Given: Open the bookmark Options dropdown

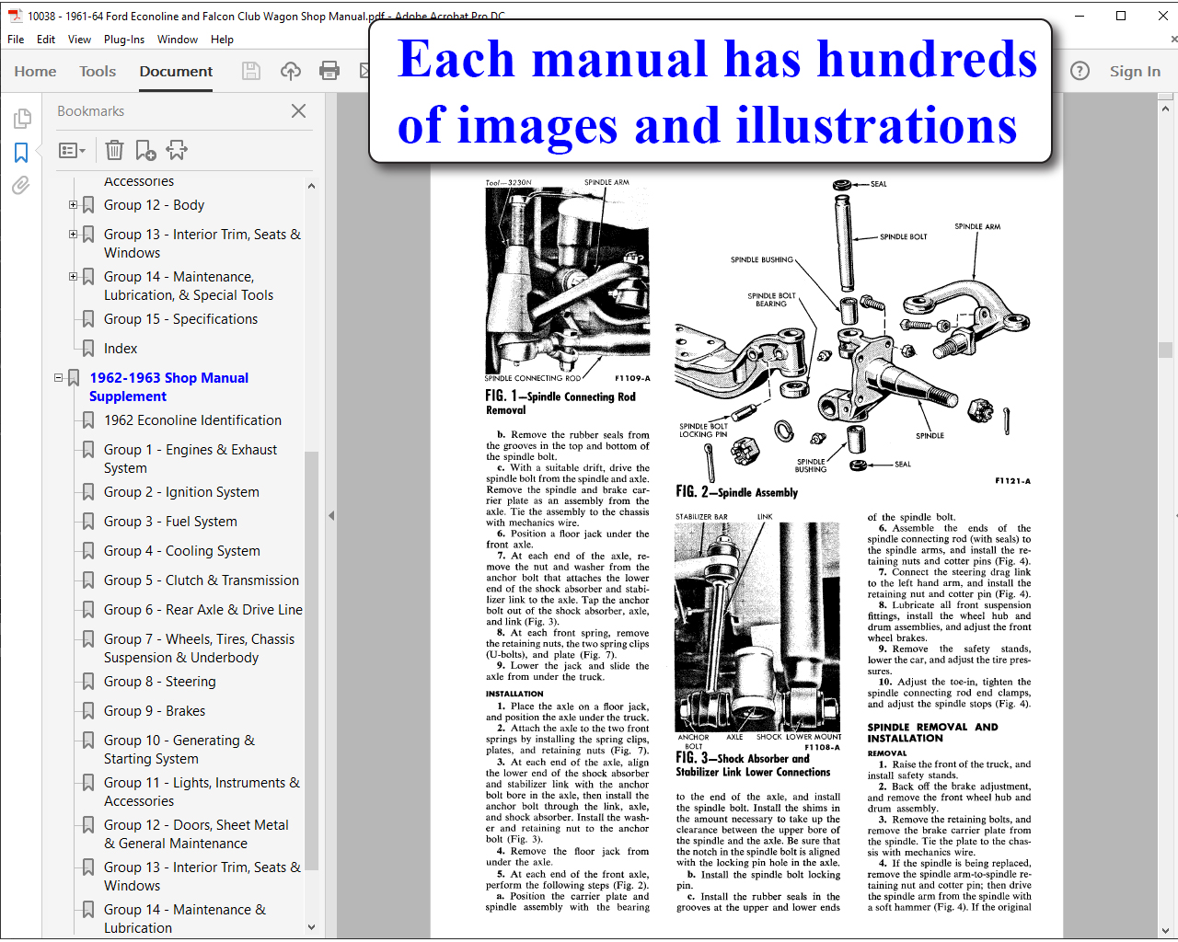Looking at the screenshot, I should tap(72, 150).
